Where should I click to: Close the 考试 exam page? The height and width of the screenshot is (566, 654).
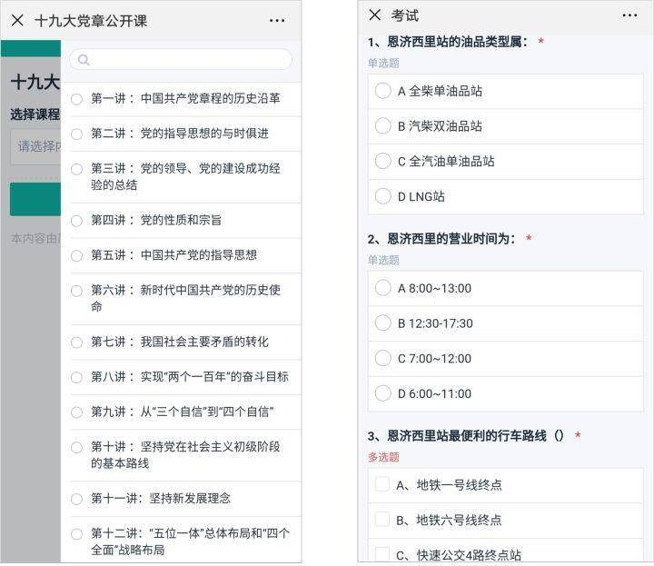(374, 15)
